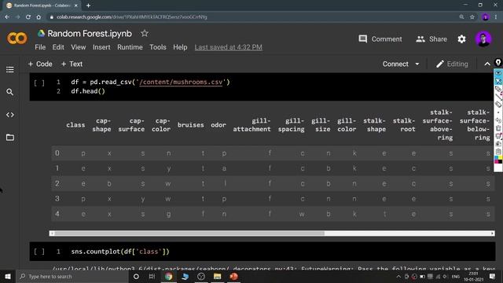Screen dimensions: 503x283
Task: Open the table of contents sidebar
Action: coord(10,70)
